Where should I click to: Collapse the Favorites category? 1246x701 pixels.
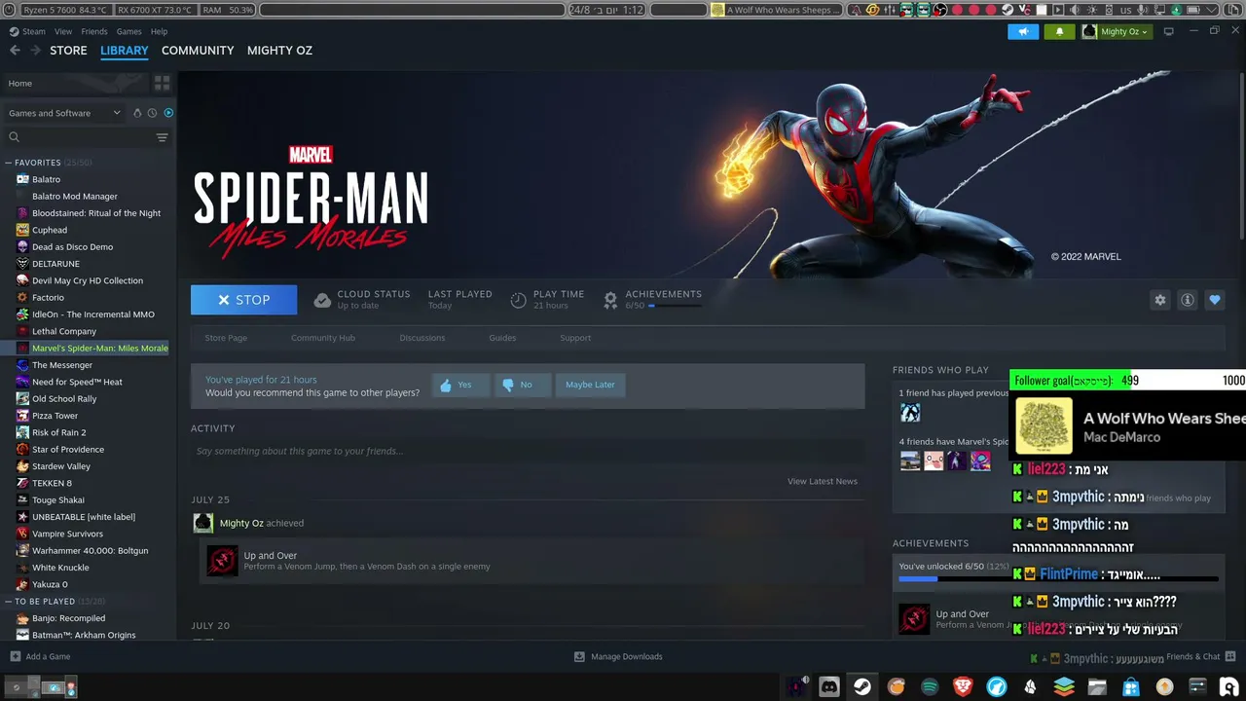(x=9, y=163)
